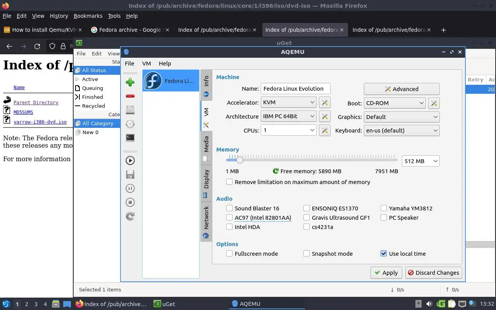
Task: Click the Apply button
Action: pyautogui.click(x=386, y=272)
